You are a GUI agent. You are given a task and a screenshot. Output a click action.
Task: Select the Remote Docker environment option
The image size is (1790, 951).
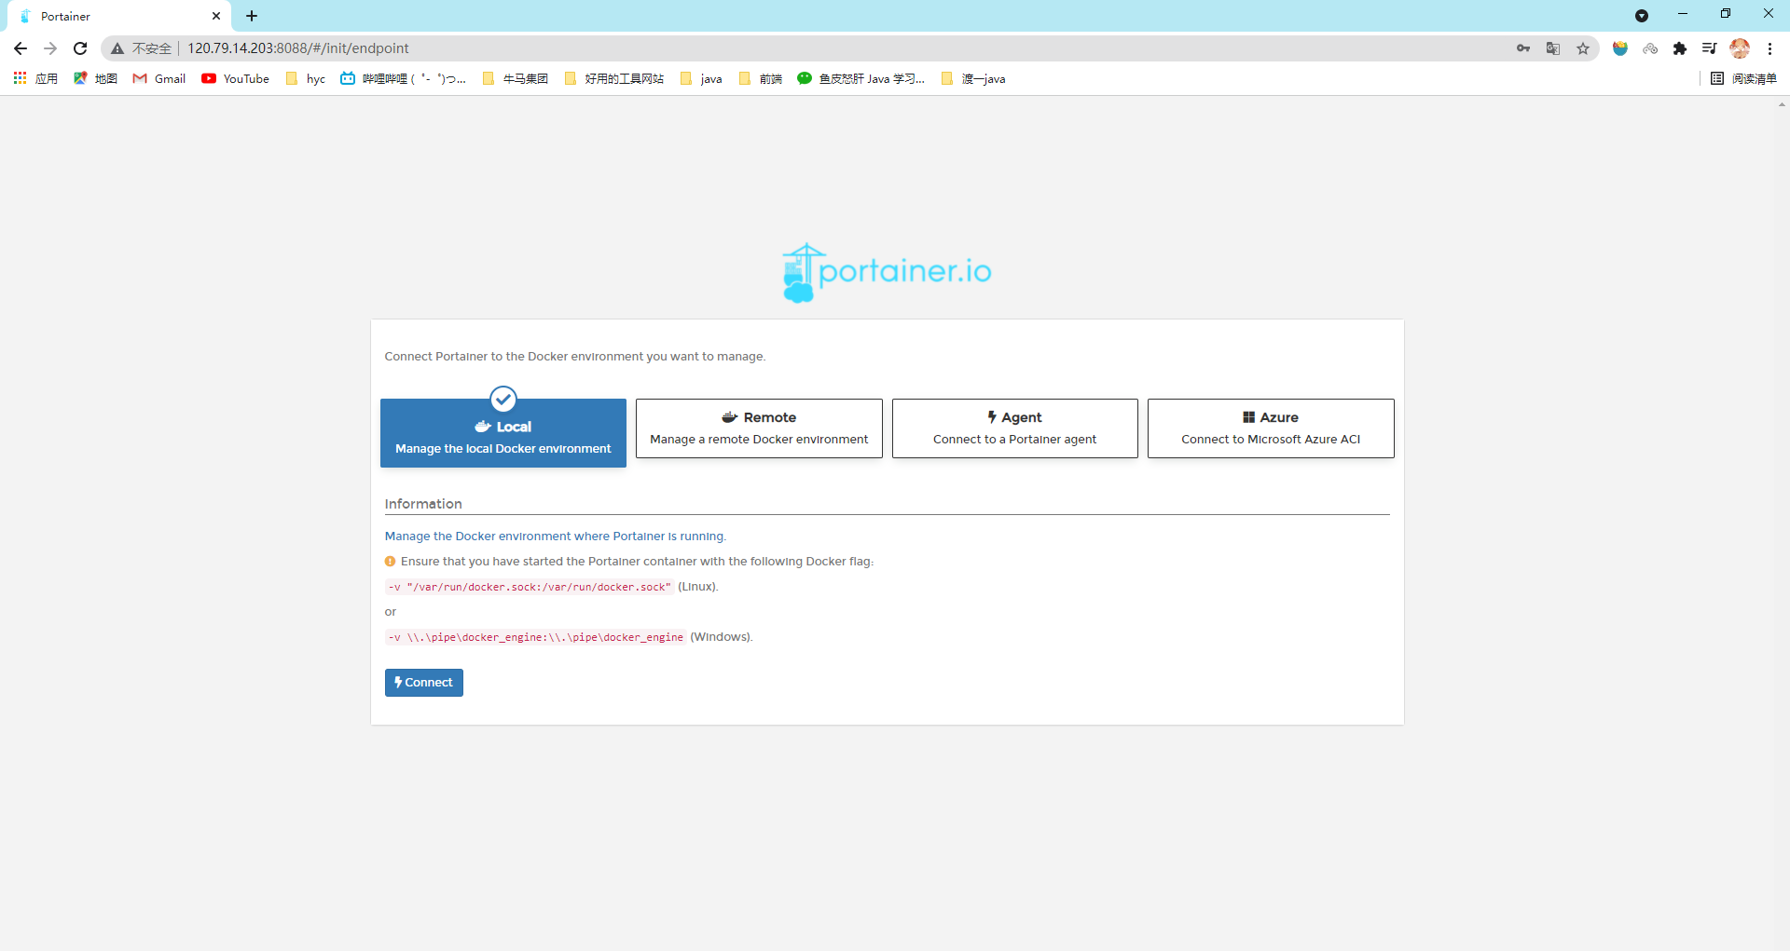point(759,428)
